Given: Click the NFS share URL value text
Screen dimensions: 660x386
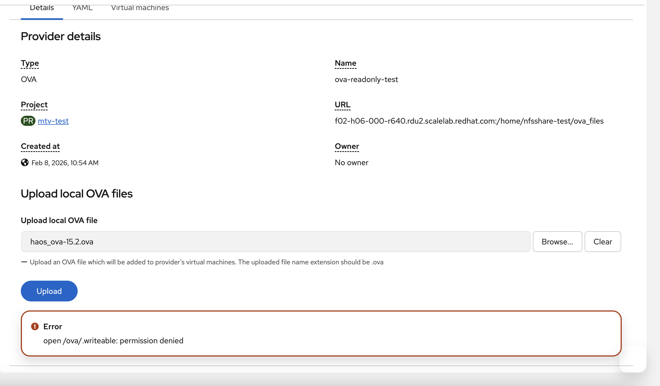Looking at the screenshot, I should [x=469, y=121].
